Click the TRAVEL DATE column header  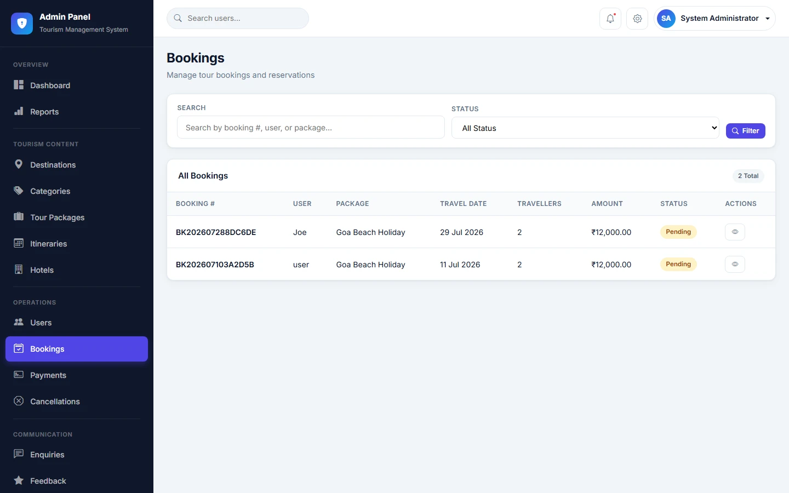463,204
